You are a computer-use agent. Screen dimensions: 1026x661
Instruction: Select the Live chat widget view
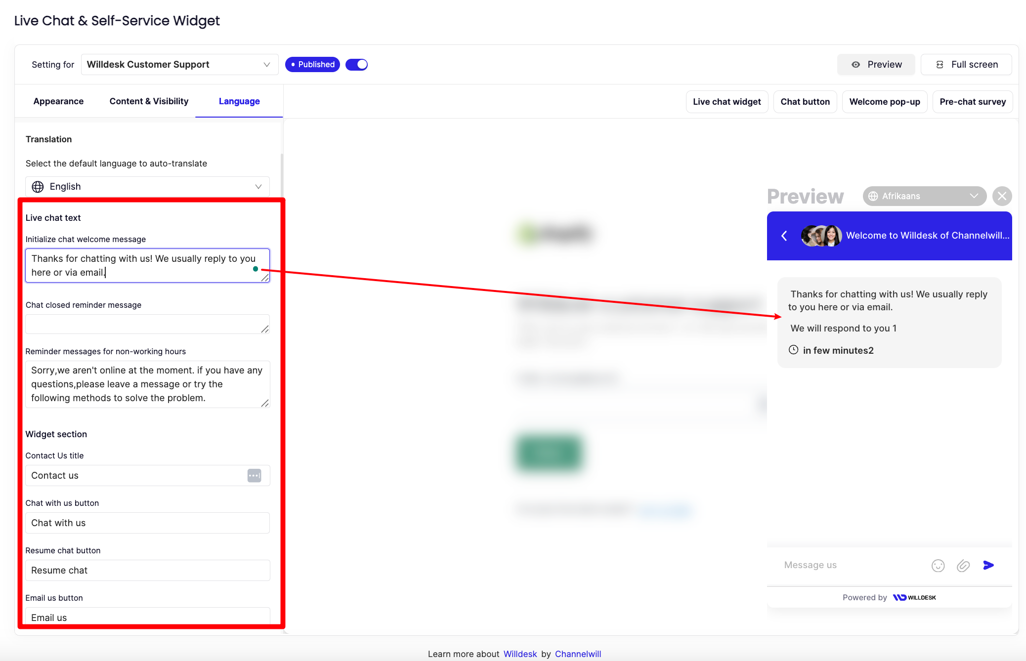(727, 102)
